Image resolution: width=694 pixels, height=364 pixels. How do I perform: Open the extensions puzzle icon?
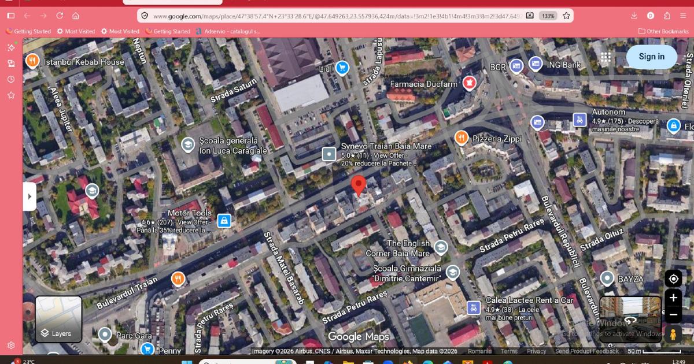(x=667, y=16)
